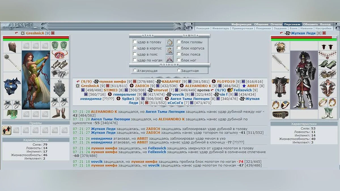Click GreshnicA's silver shield slot
340x191 pixels.
[59, 88]
